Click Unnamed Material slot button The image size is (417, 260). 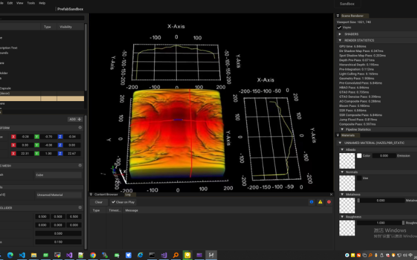coord(58,195)
